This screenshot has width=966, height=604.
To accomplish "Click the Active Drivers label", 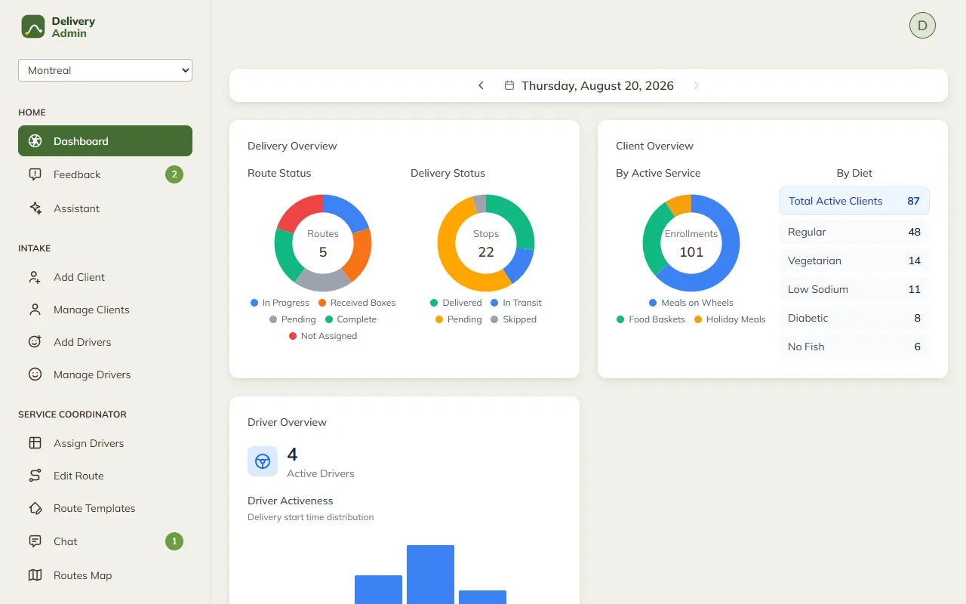I will click(321, 473).
